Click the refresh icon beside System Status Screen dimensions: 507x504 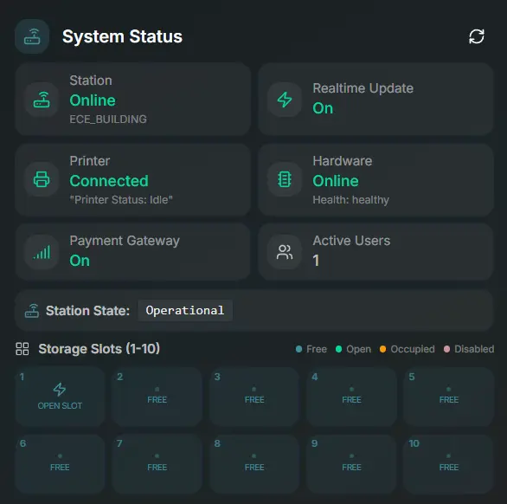(x=476, y=36)
